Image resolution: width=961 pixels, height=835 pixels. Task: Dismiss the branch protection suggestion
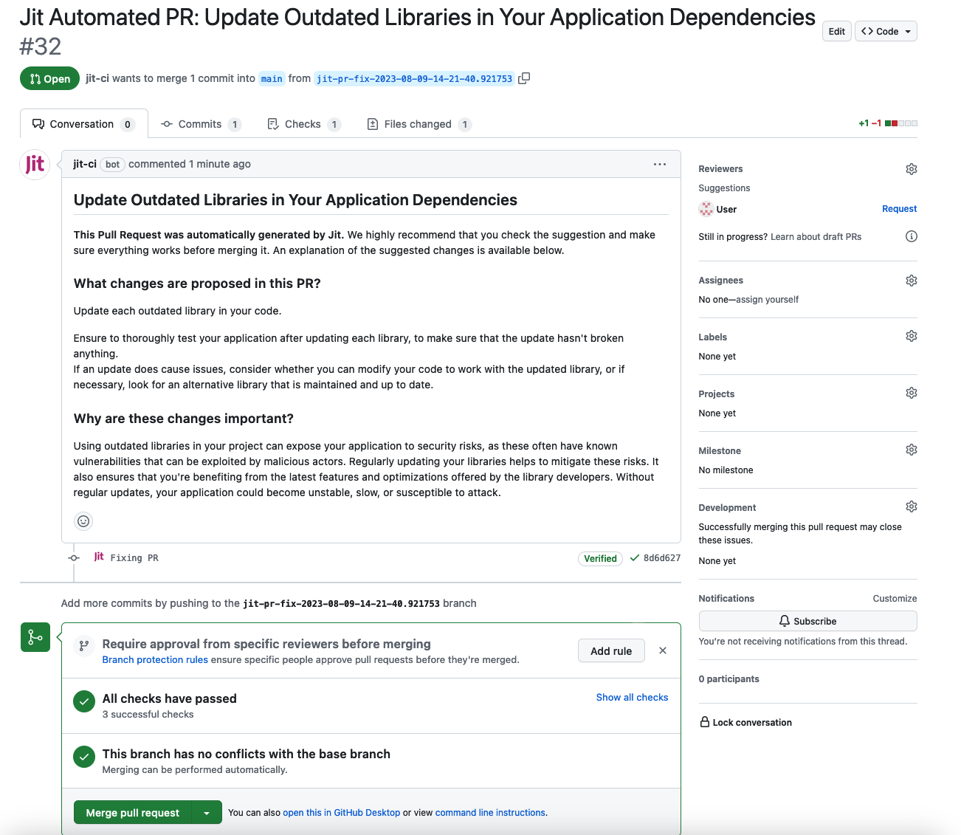coord(663,650)
